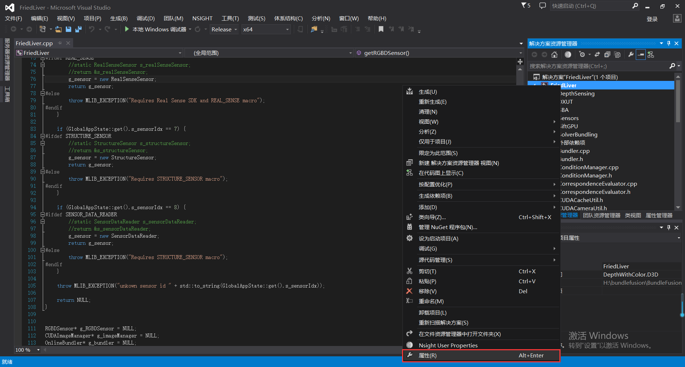Viewport: 685px width, 367px height.
Task: Click the Quick Launch magnifier icon
Action: (635, 6)
